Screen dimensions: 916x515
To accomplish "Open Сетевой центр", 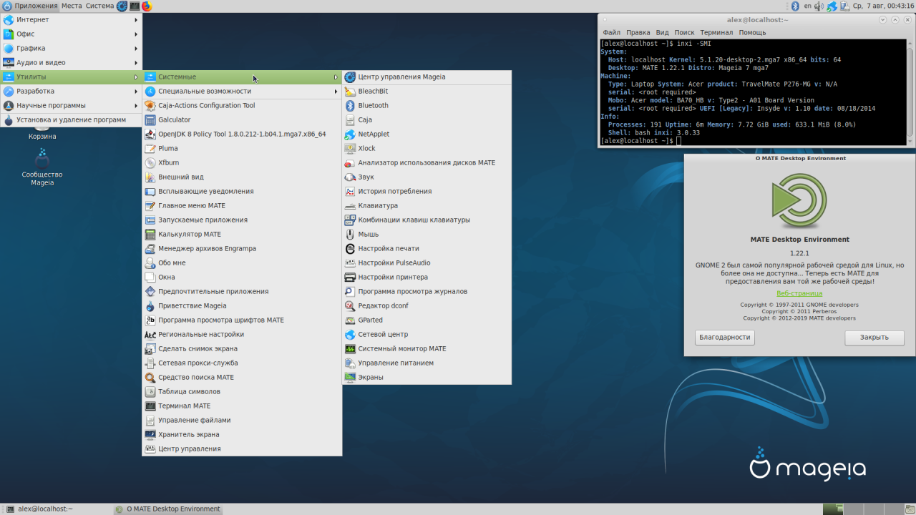I will click(x=427, y=334).
